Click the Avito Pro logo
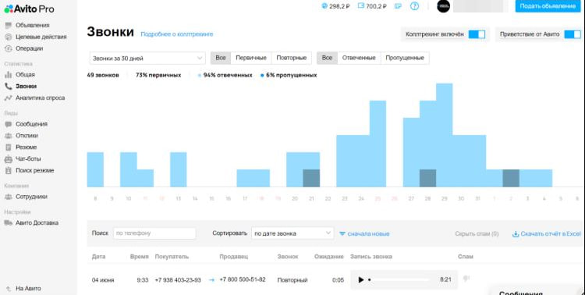The width and height of the screenshot is (585, 295). coord(29,9)
